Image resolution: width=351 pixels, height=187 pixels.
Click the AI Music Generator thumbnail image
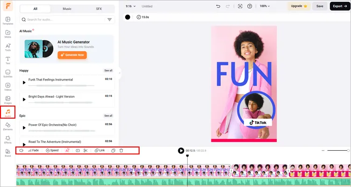(39, 49)
